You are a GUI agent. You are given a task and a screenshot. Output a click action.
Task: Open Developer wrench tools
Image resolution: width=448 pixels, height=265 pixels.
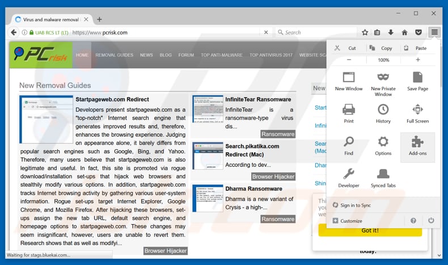point(349,177)
